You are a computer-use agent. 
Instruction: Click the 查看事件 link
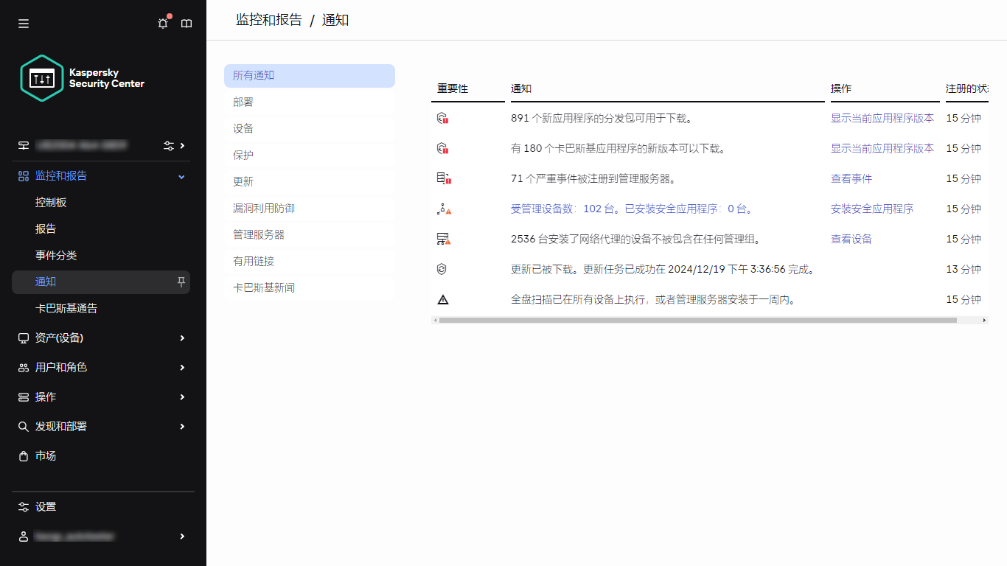[851, 178]
